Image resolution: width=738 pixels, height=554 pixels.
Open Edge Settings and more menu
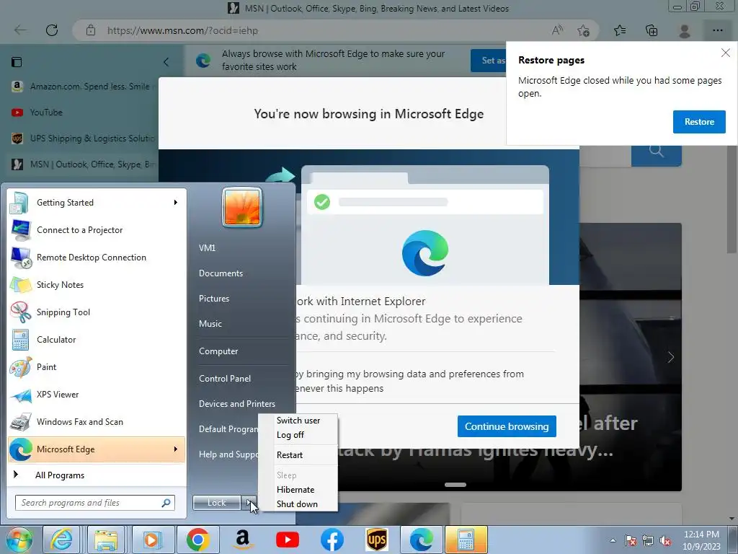click(x=717, y=30)
